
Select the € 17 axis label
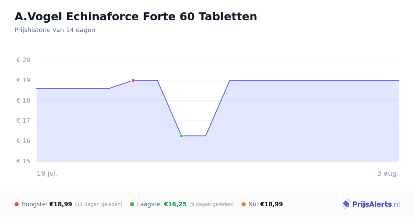23,121
